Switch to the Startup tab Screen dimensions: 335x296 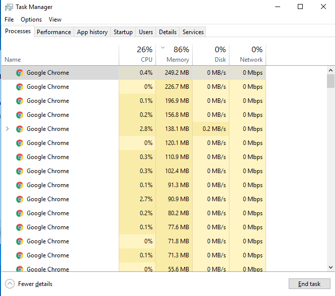pyautogui.click(x=123, y=32)
